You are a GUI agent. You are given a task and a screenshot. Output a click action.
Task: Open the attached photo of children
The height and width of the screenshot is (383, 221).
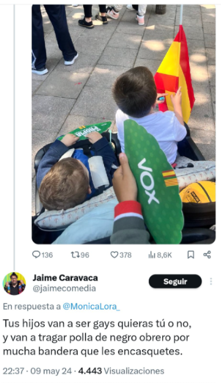(123, 124)
